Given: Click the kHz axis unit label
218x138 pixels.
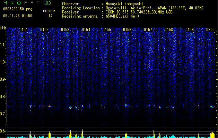Looking at the screenshot, I should pos(3,28).
